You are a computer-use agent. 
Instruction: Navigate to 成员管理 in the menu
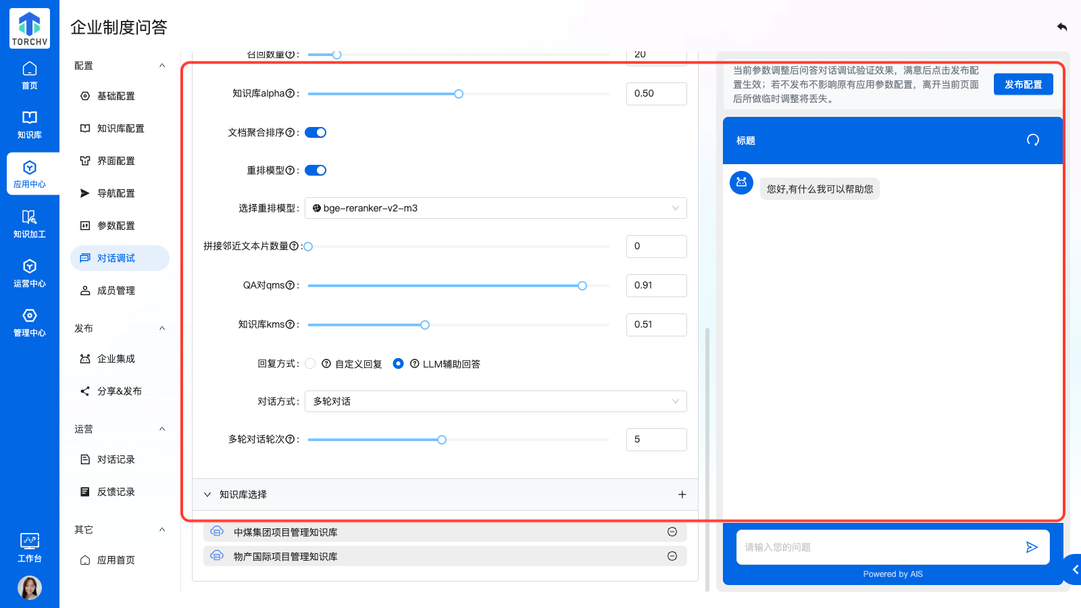(116, 290)
